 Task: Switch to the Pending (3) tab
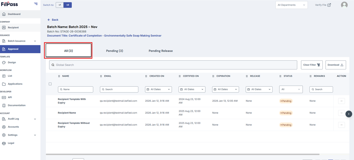click(114, 51)
